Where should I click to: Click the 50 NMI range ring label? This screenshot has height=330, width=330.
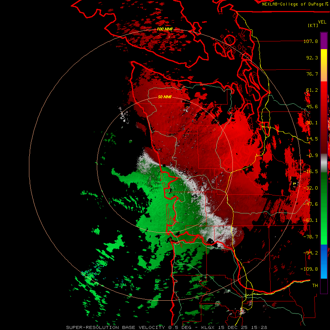point(165,97)
